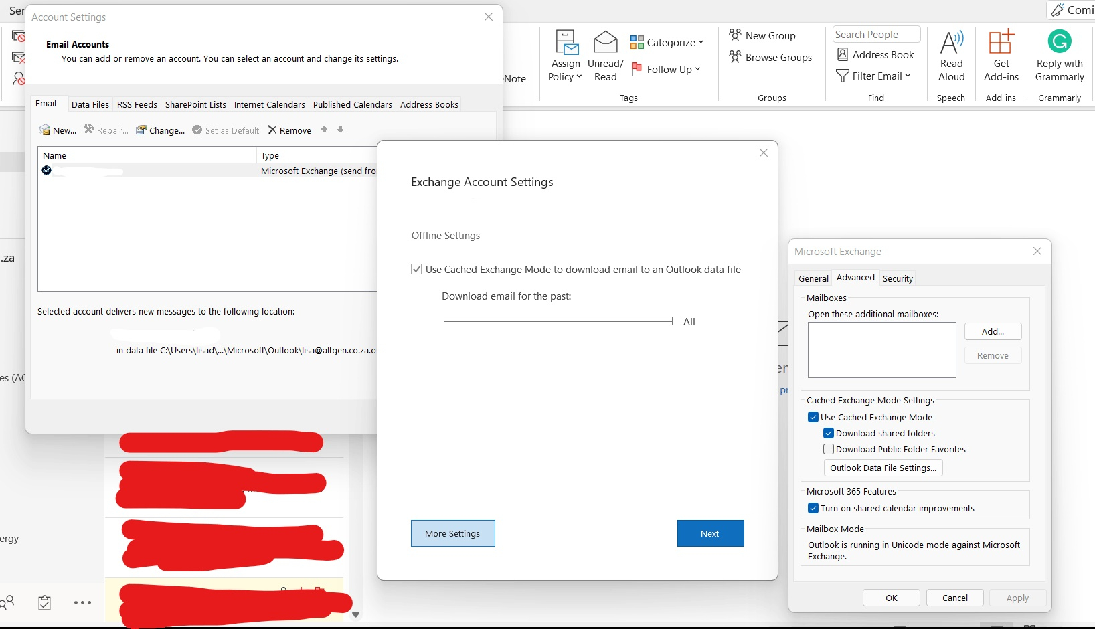Screen dimensions: 1095x629
Task: Toggle Turn on shared calendar improvements
Action: pos(813,508)
